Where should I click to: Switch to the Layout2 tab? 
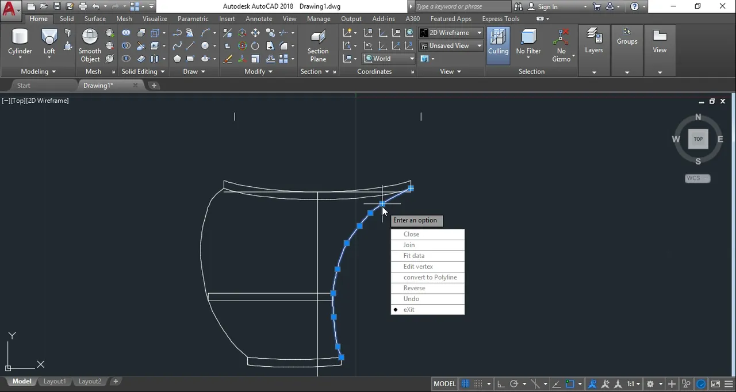point(90,381)
